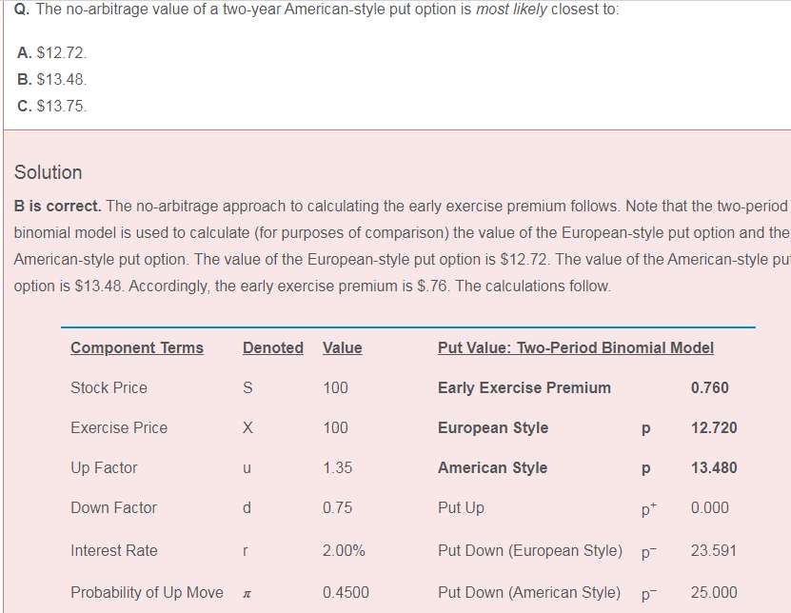Click the Put Down (American Style) value 25.000

[x=714, y=592]
